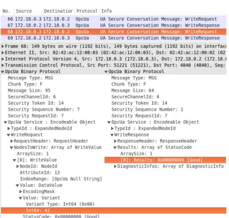This screenshot has height=218, width=229.
Task: Select right Security Token Id: 14 field
Action: point(139,103)
